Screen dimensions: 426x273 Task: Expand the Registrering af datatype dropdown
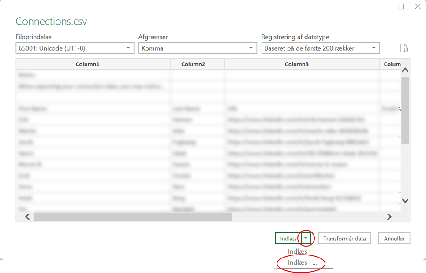(320, 48)
